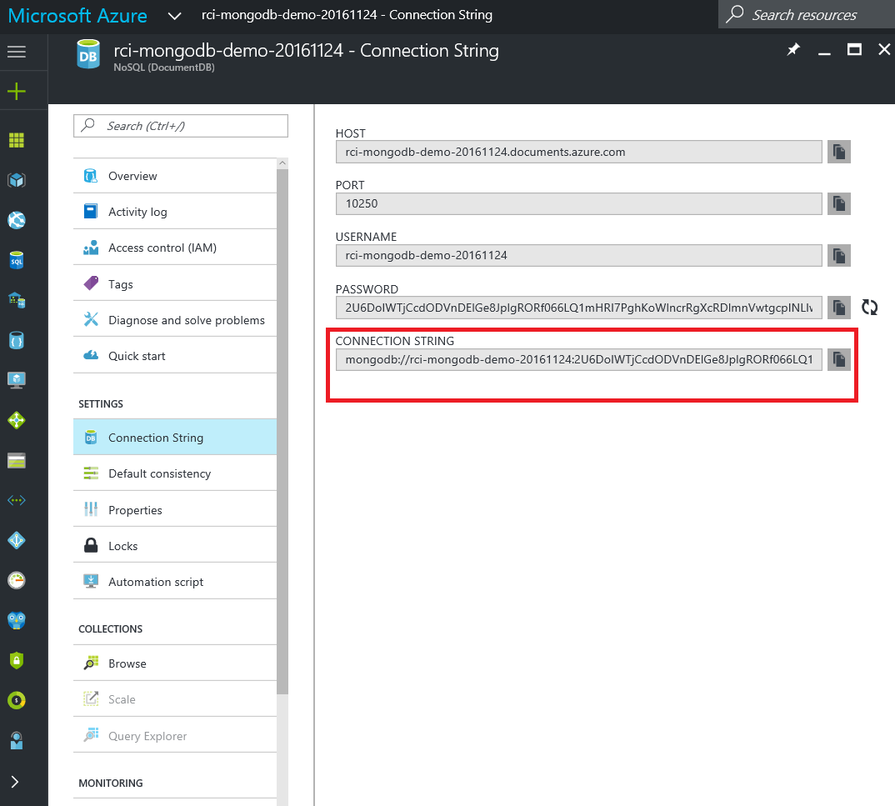Open the Quick start menu item
The image size is (895, 806).
pos(175,356)
